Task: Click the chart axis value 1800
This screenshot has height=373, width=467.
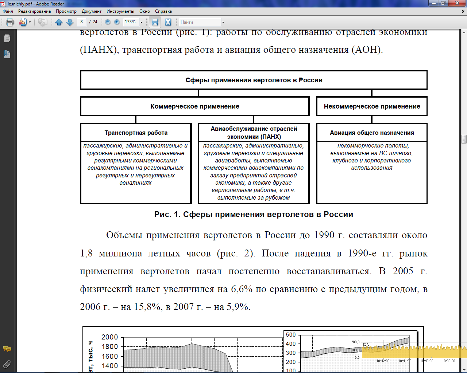Action: click(x=109, y=347)
